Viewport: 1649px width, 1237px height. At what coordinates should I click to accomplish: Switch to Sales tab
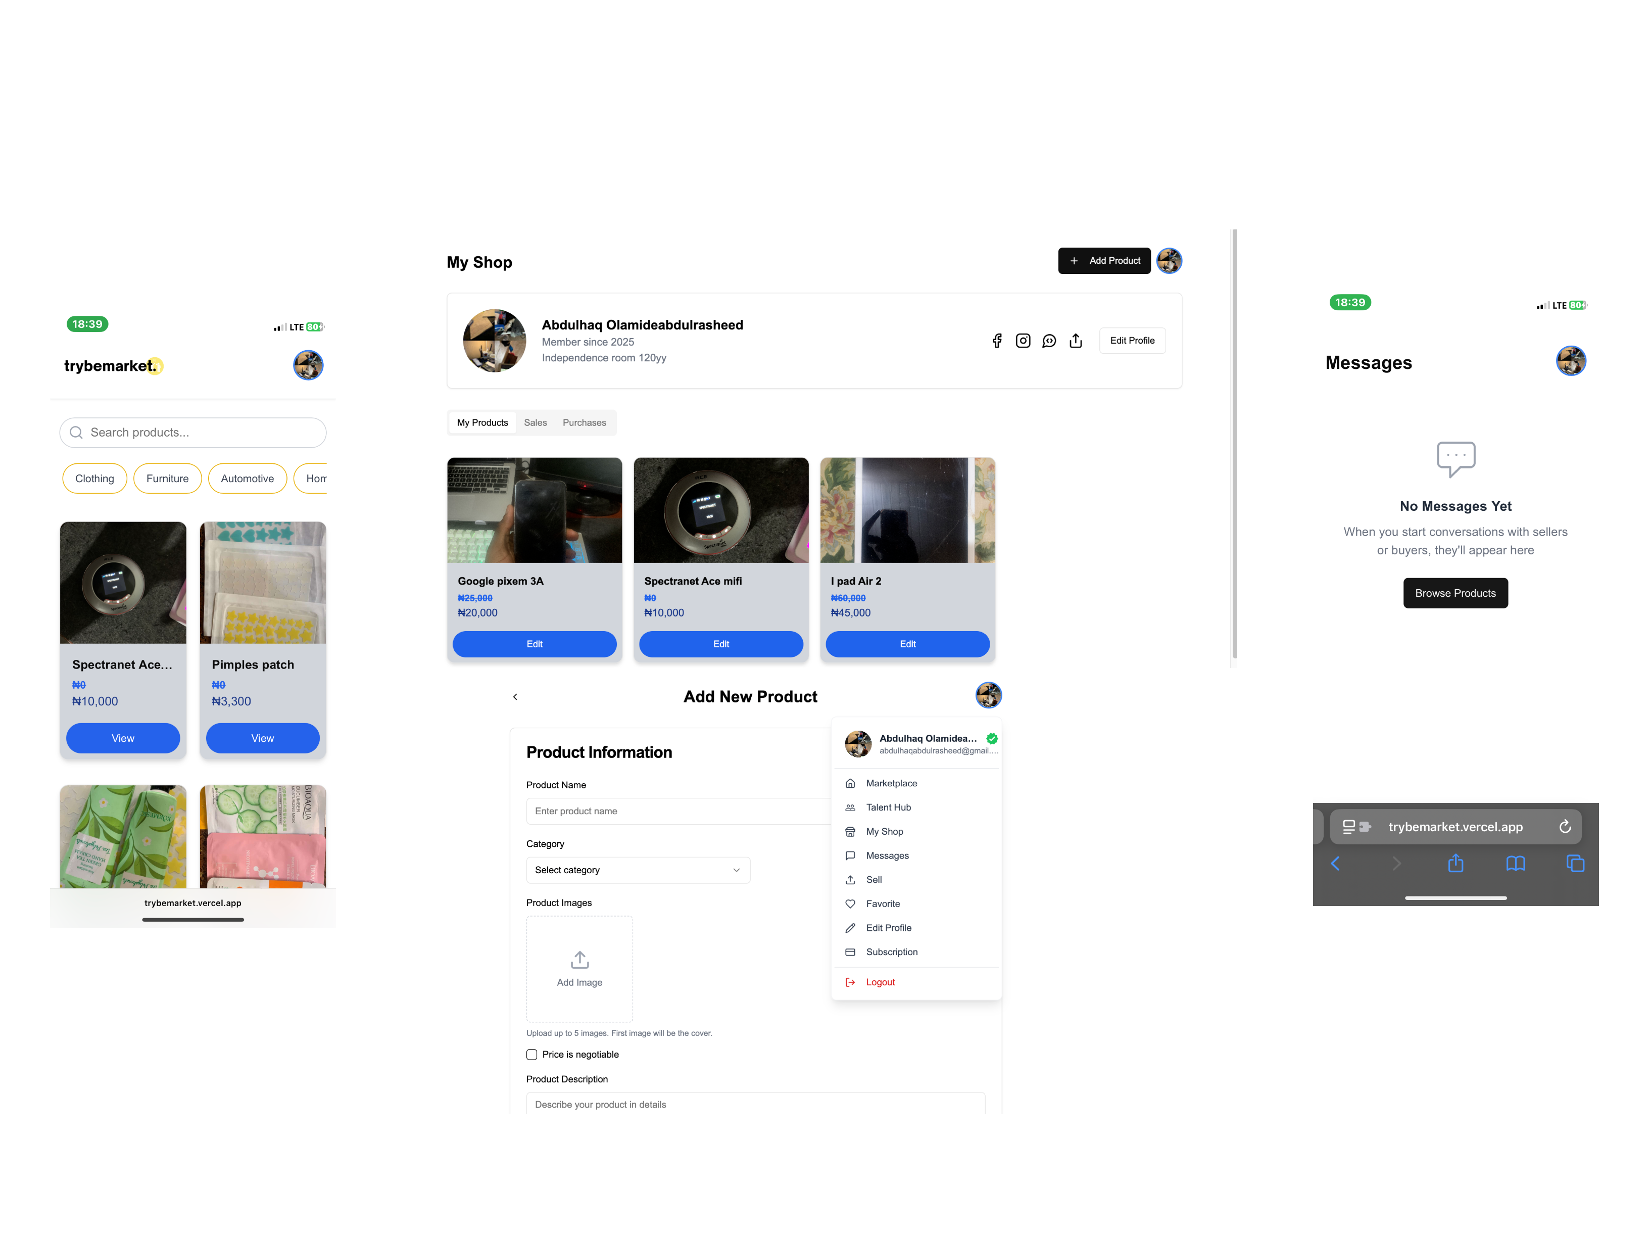[x=535, y=423]
